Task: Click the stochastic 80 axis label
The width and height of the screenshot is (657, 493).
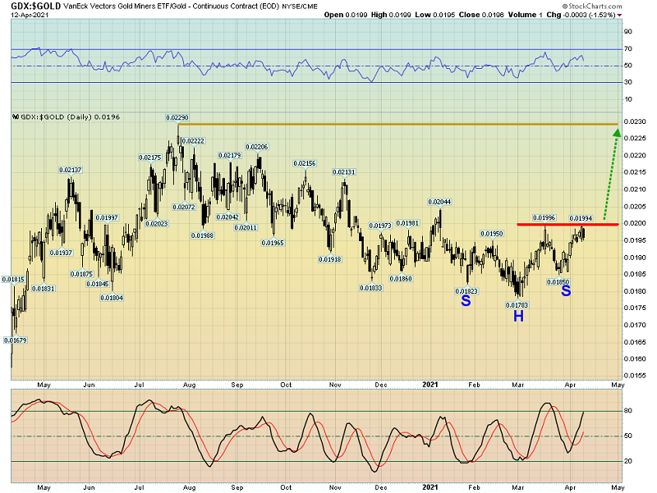Action: pos(628,410)
